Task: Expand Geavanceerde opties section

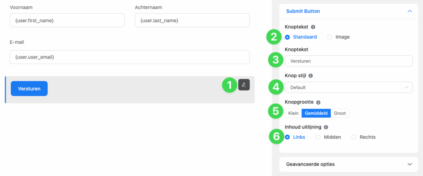Action: point(409,164)
